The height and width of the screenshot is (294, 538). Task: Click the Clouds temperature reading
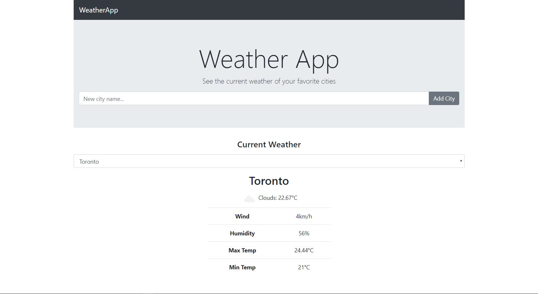tap(278, 198)
